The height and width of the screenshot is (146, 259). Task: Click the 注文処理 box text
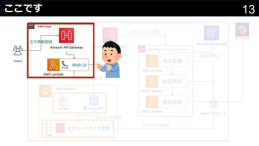point(172,61)
